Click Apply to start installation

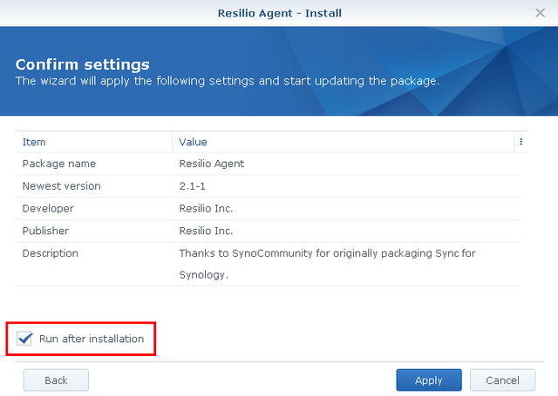point(428,380)
